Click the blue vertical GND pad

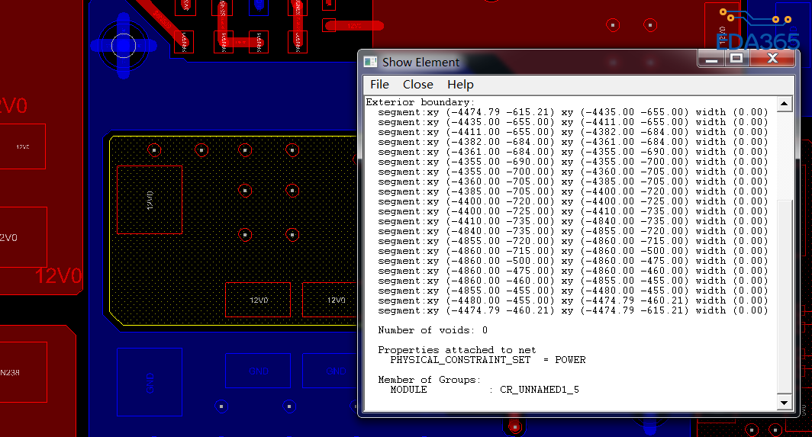coord(150,382)
